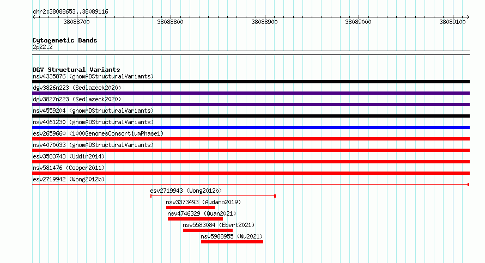Screen dimensions: 485x263
Task: Click the thin red line under esv2719943
Action: 213,196
